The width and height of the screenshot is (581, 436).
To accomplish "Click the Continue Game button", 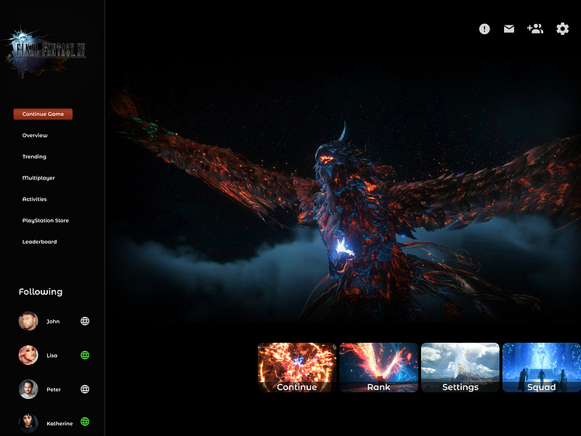I will pos(42,113).
